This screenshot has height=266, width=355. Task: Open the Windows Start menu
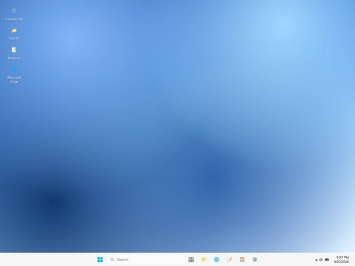pos(100,259)
